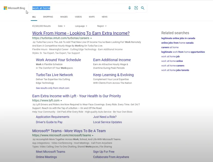213x162 pixels.
Task: Open 'Driver's Guide to Pay' link
Action: click(49, 122)
